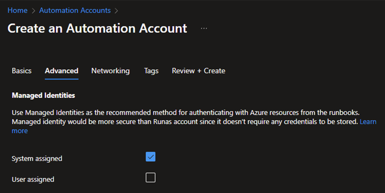Open the Networking tab

[x=111, y=71]
